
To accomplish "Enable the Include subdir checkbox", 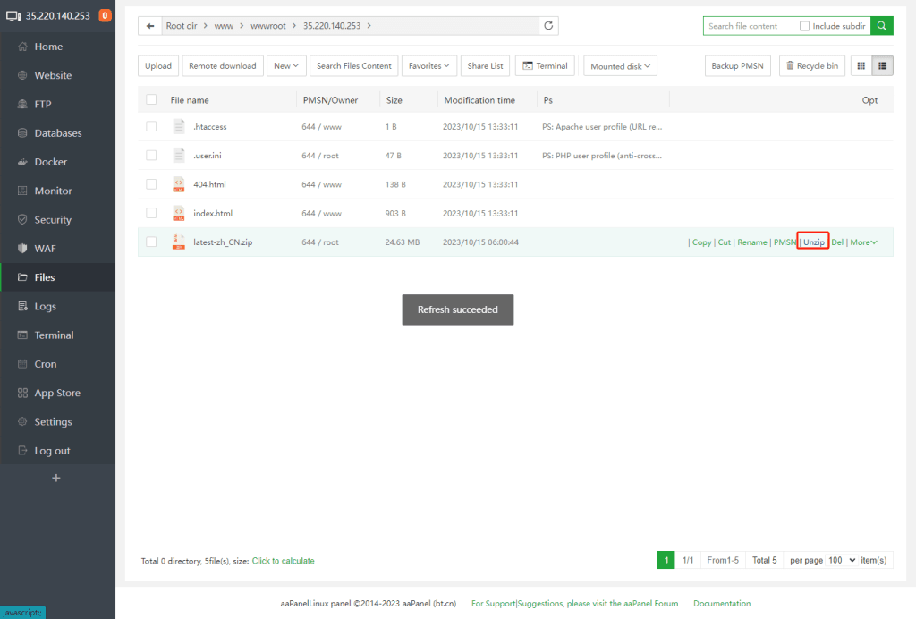I will 805,26.
